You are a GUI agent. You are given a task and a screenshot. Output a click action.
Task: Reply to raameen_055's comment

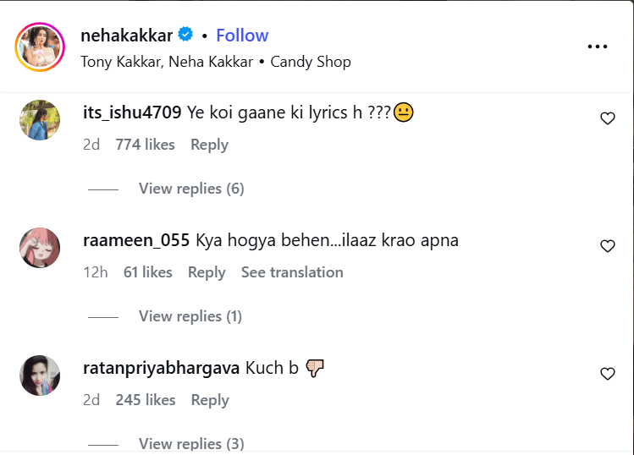point(207,272)
